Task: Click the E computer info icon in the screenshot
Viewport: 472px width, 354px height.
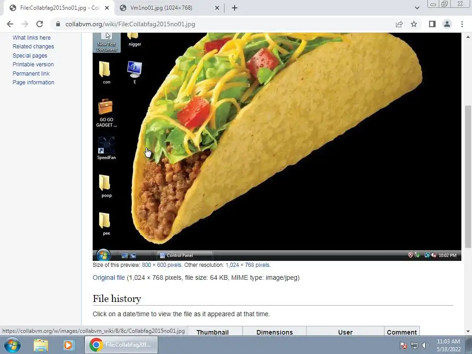Action: [135, 72]
